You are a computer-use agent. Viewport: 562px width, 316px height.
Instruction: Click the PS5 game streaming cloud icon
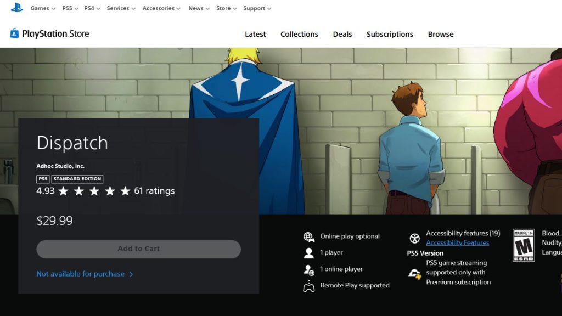[414, 273]
